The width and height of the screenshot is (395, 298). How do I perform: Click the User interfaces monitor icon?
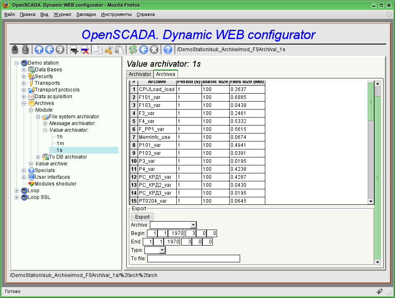31,177
